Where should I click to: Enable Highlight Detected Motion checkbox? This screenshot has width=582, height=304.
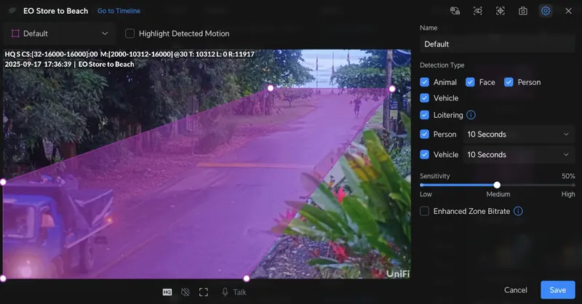coord(129,33)
